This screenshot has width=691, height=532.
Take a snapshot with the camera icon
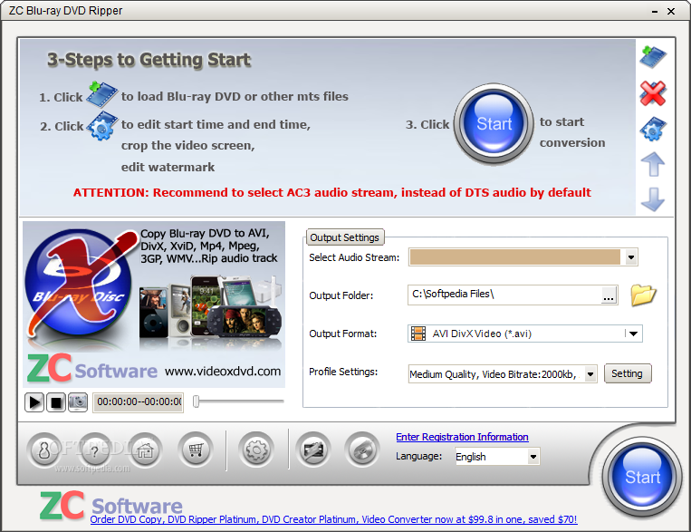point(78,401)
